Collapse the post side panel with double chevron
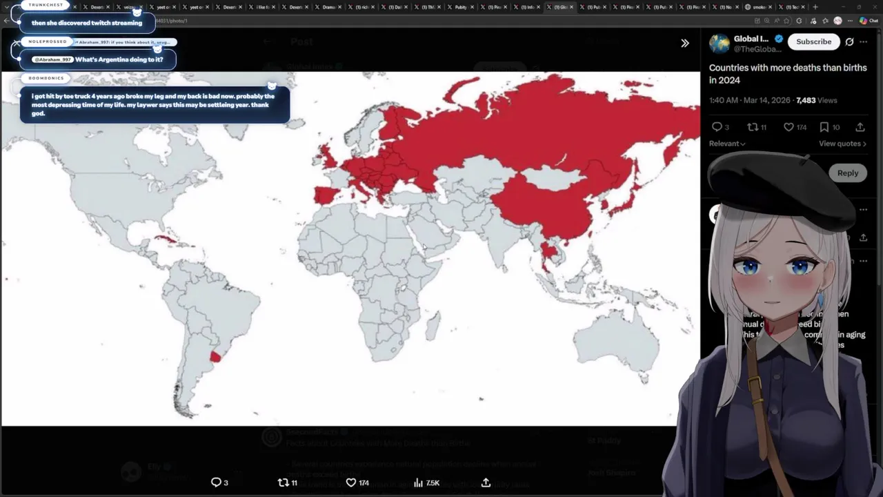 (x=685, y=43)
